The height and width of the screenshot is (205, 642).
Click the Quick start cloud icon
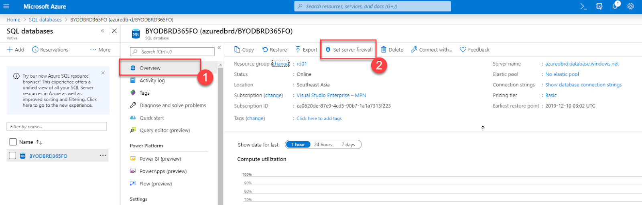(x=133, y=117)
